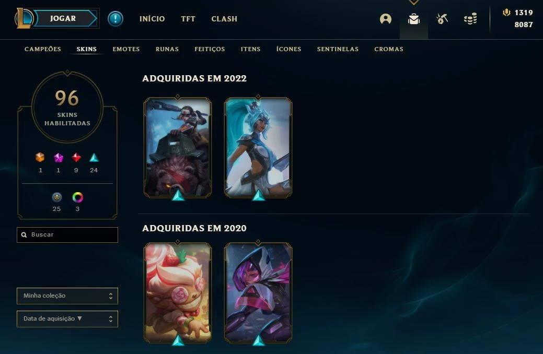Open the collection backpack icon
Image resolution: width=543 pixels, height=354 pixels.
click(x=414, y=19)
